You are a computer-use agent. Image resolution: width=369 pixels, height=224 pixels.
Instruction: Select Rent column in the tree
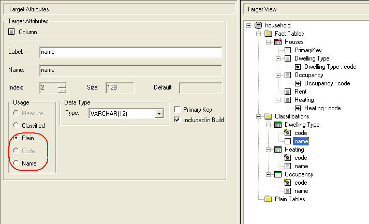pos(301,92)
